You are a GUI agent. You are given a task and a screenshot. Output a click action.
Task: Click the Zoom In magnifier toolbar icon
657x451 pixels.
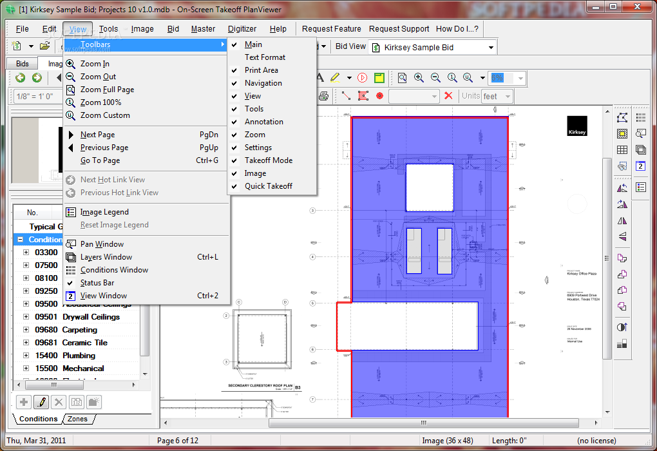click(x=419, y=77)
